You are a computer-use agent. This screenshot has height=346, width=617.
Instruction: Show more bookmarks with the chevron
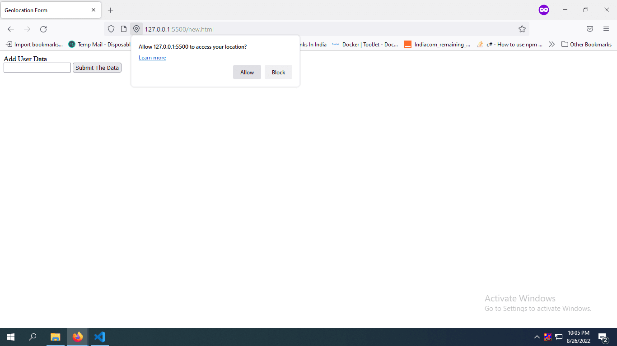pos(552,45)
